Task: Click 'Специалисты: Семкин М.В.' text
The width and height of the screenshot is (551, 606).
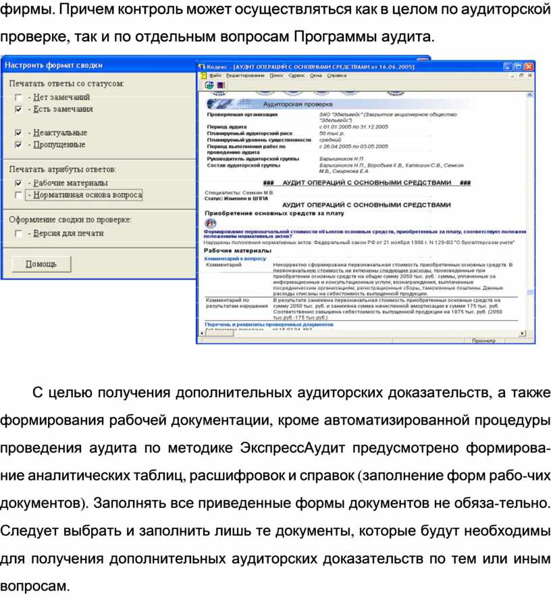Action: click(239, 193)
